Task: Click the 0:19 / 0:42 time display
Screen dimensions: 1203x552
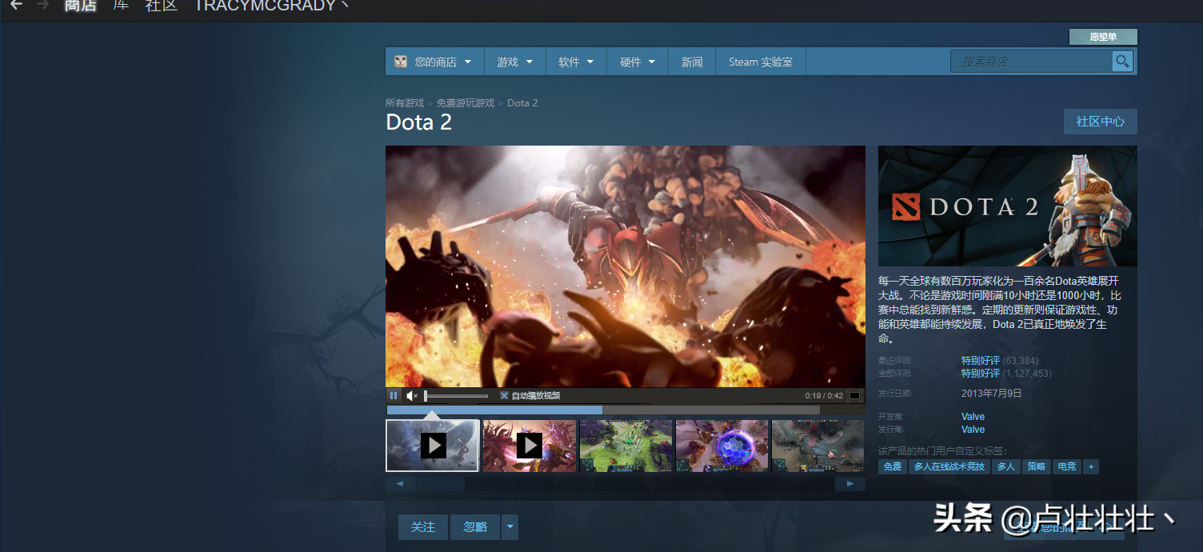Action: click(x=824, y=395)
